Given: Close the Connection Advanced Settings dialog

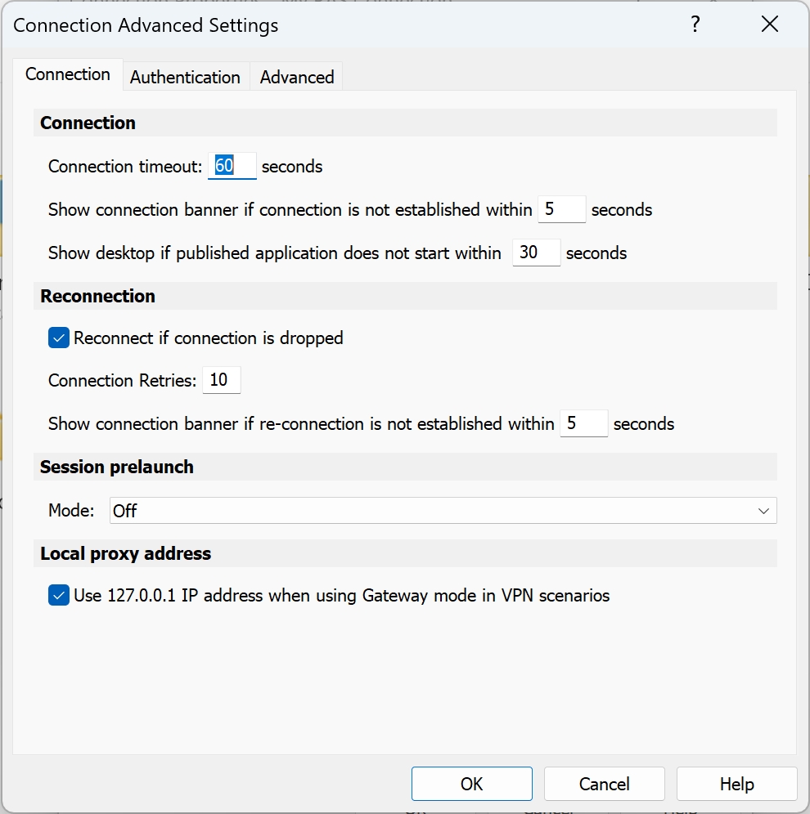Looking at the screenshot, I should [769, 25].
